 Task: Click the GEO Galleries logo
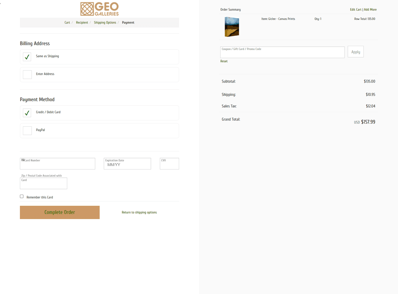(x=99, y=9)
